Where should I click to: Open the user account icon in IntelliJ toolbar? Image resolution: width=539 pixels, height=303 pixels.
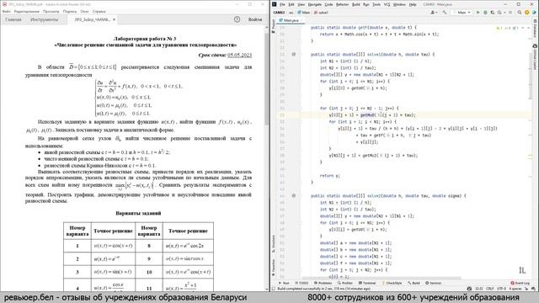point(434,13)
